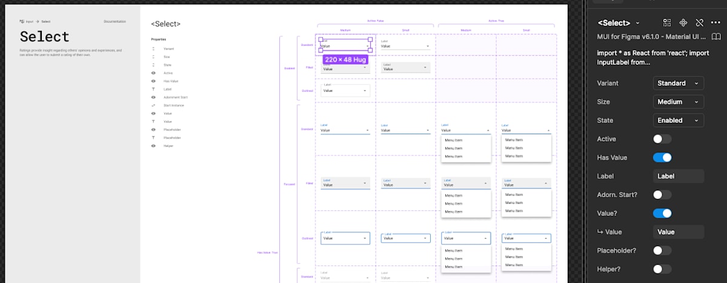The width and height of the screenshot is (727, 283).
Task: Click the eye icon next to Adornment Start
Action: (x=153, y=97)
